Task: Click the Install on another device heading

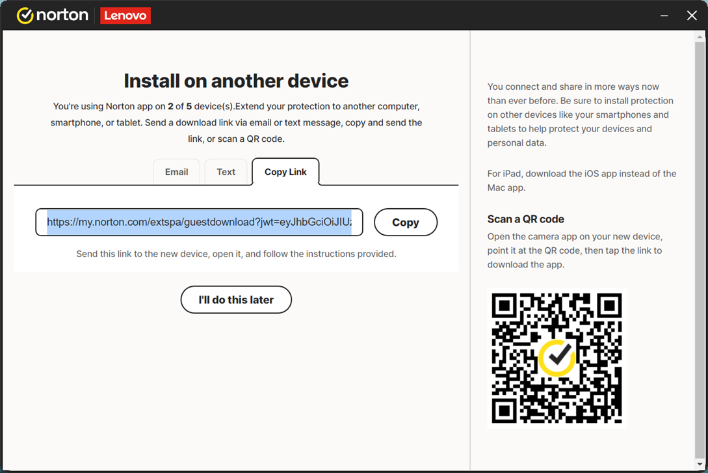Action: tap(236, 81)
